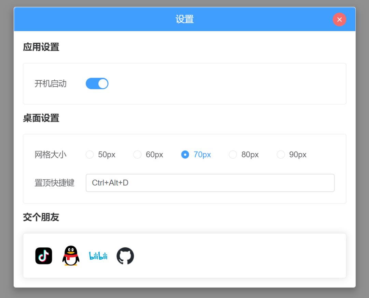369x298 pixels.
Task: Disable the 开机启动 startup toggle
Action: pyautogui.click(x=97, y=83)
